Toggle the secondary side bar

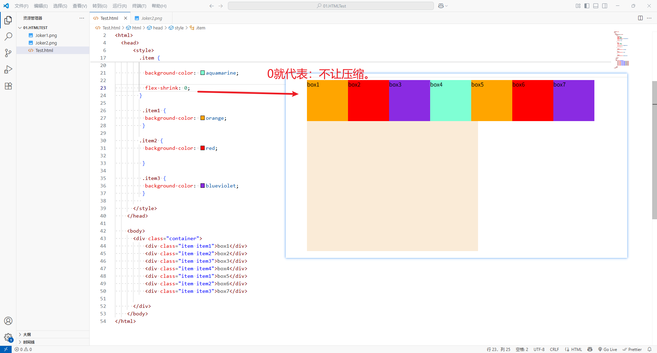(x=605, y=6)
